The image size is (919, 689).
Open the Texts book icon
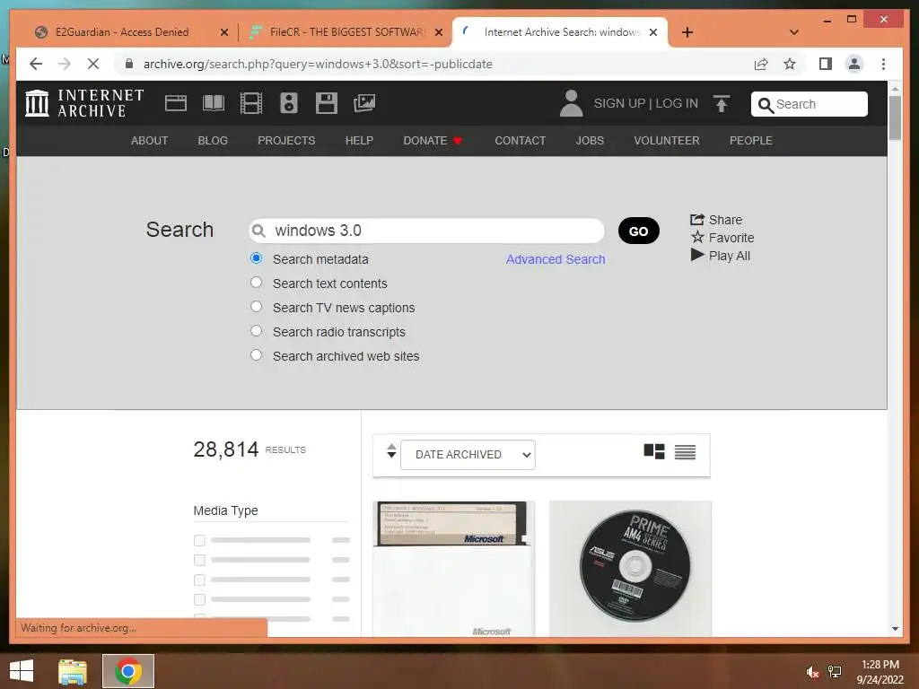(214, 103)
